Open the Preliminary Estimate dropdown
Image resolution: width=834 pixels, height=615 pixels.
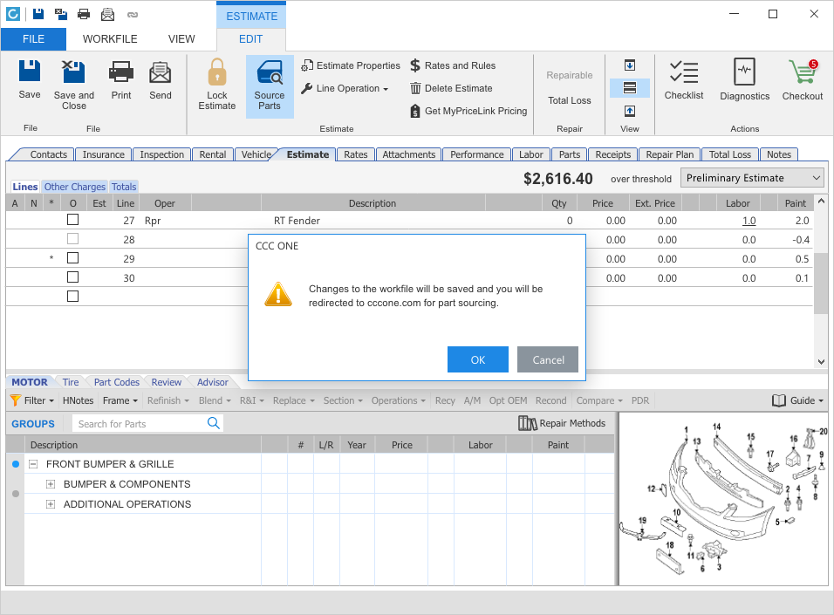(752, 178)
